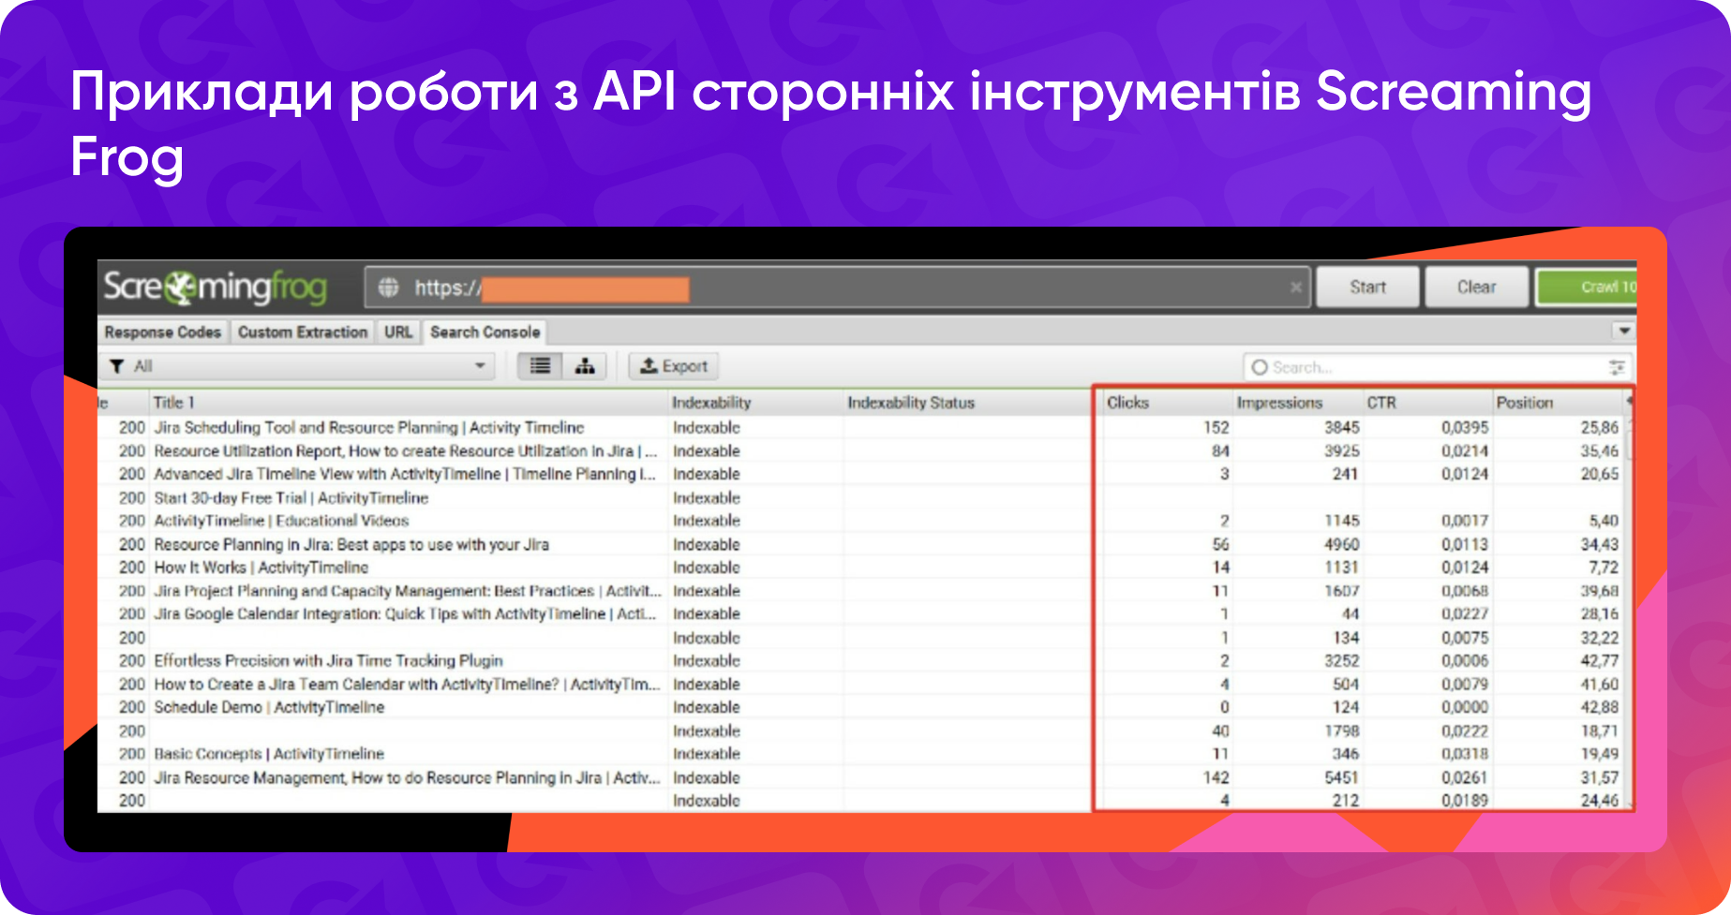Open the All filter dropdown

click(x=479, y=365)
